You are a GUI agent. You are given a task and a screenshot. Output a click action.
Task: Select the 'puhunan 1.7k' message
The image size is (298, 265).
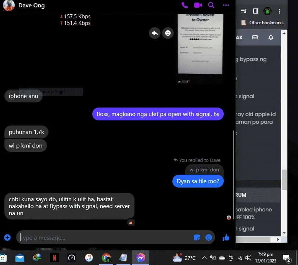coord(26,132)
